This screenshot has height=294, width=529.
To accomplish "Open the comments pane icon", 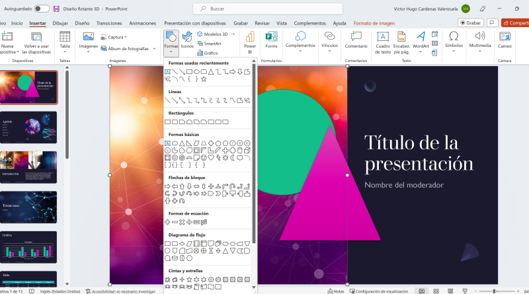I will [x=492, y=22].
